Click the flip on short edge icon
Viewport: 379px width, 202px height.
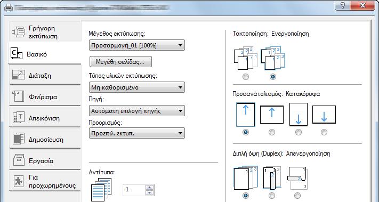pyautogui.click(x=297, y=178)
